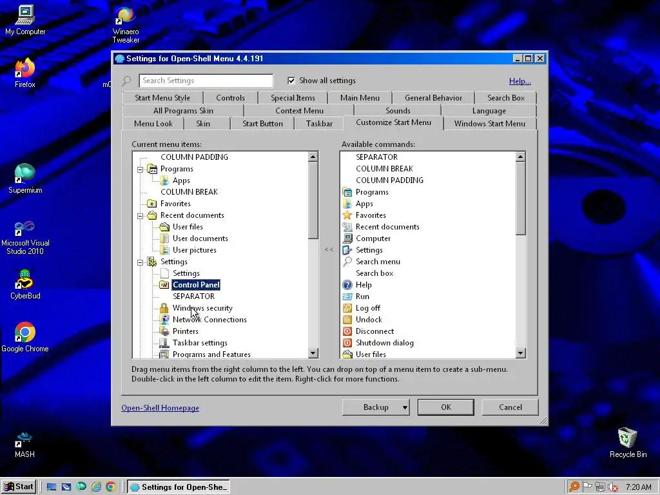Switch to the Skin tab
Screen dimensions: 660x495
[x=203, y=124]
